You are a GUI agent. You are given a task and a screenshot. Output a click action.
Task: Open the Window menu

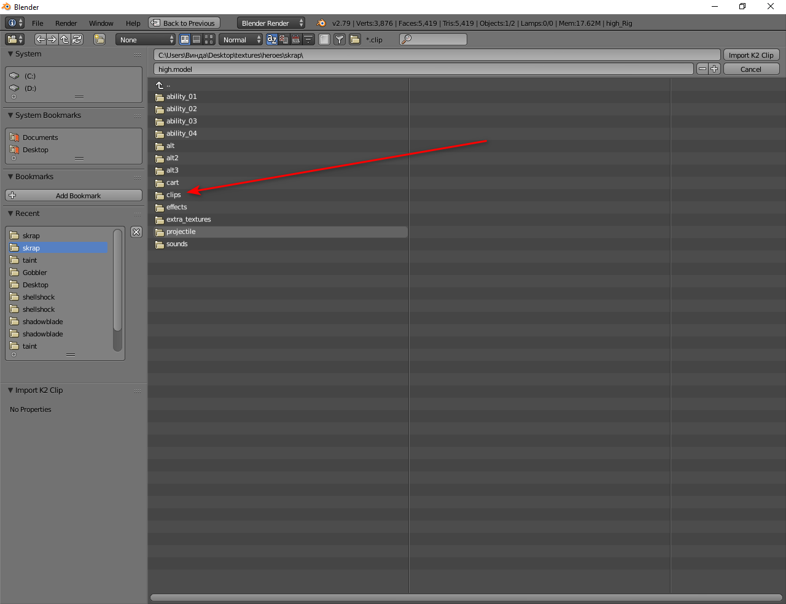tap(101, 23)
